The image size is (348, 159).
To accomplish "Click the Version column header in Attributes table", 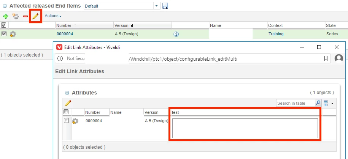I will 157,112.
